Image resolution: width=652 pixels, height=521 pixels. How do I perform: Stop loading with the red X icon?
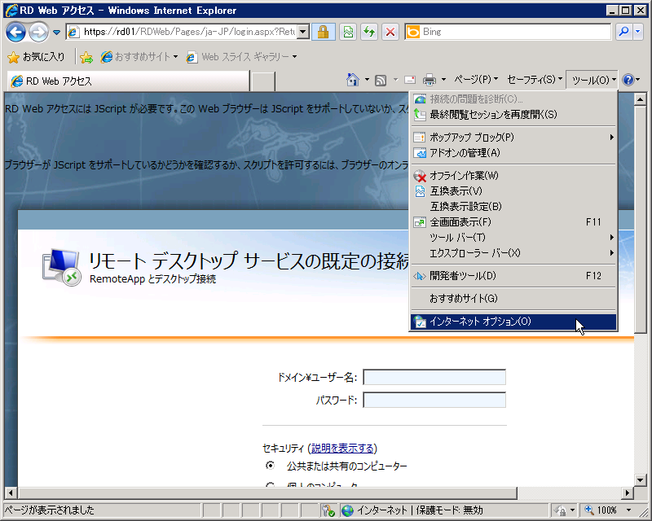pos(390,32)
